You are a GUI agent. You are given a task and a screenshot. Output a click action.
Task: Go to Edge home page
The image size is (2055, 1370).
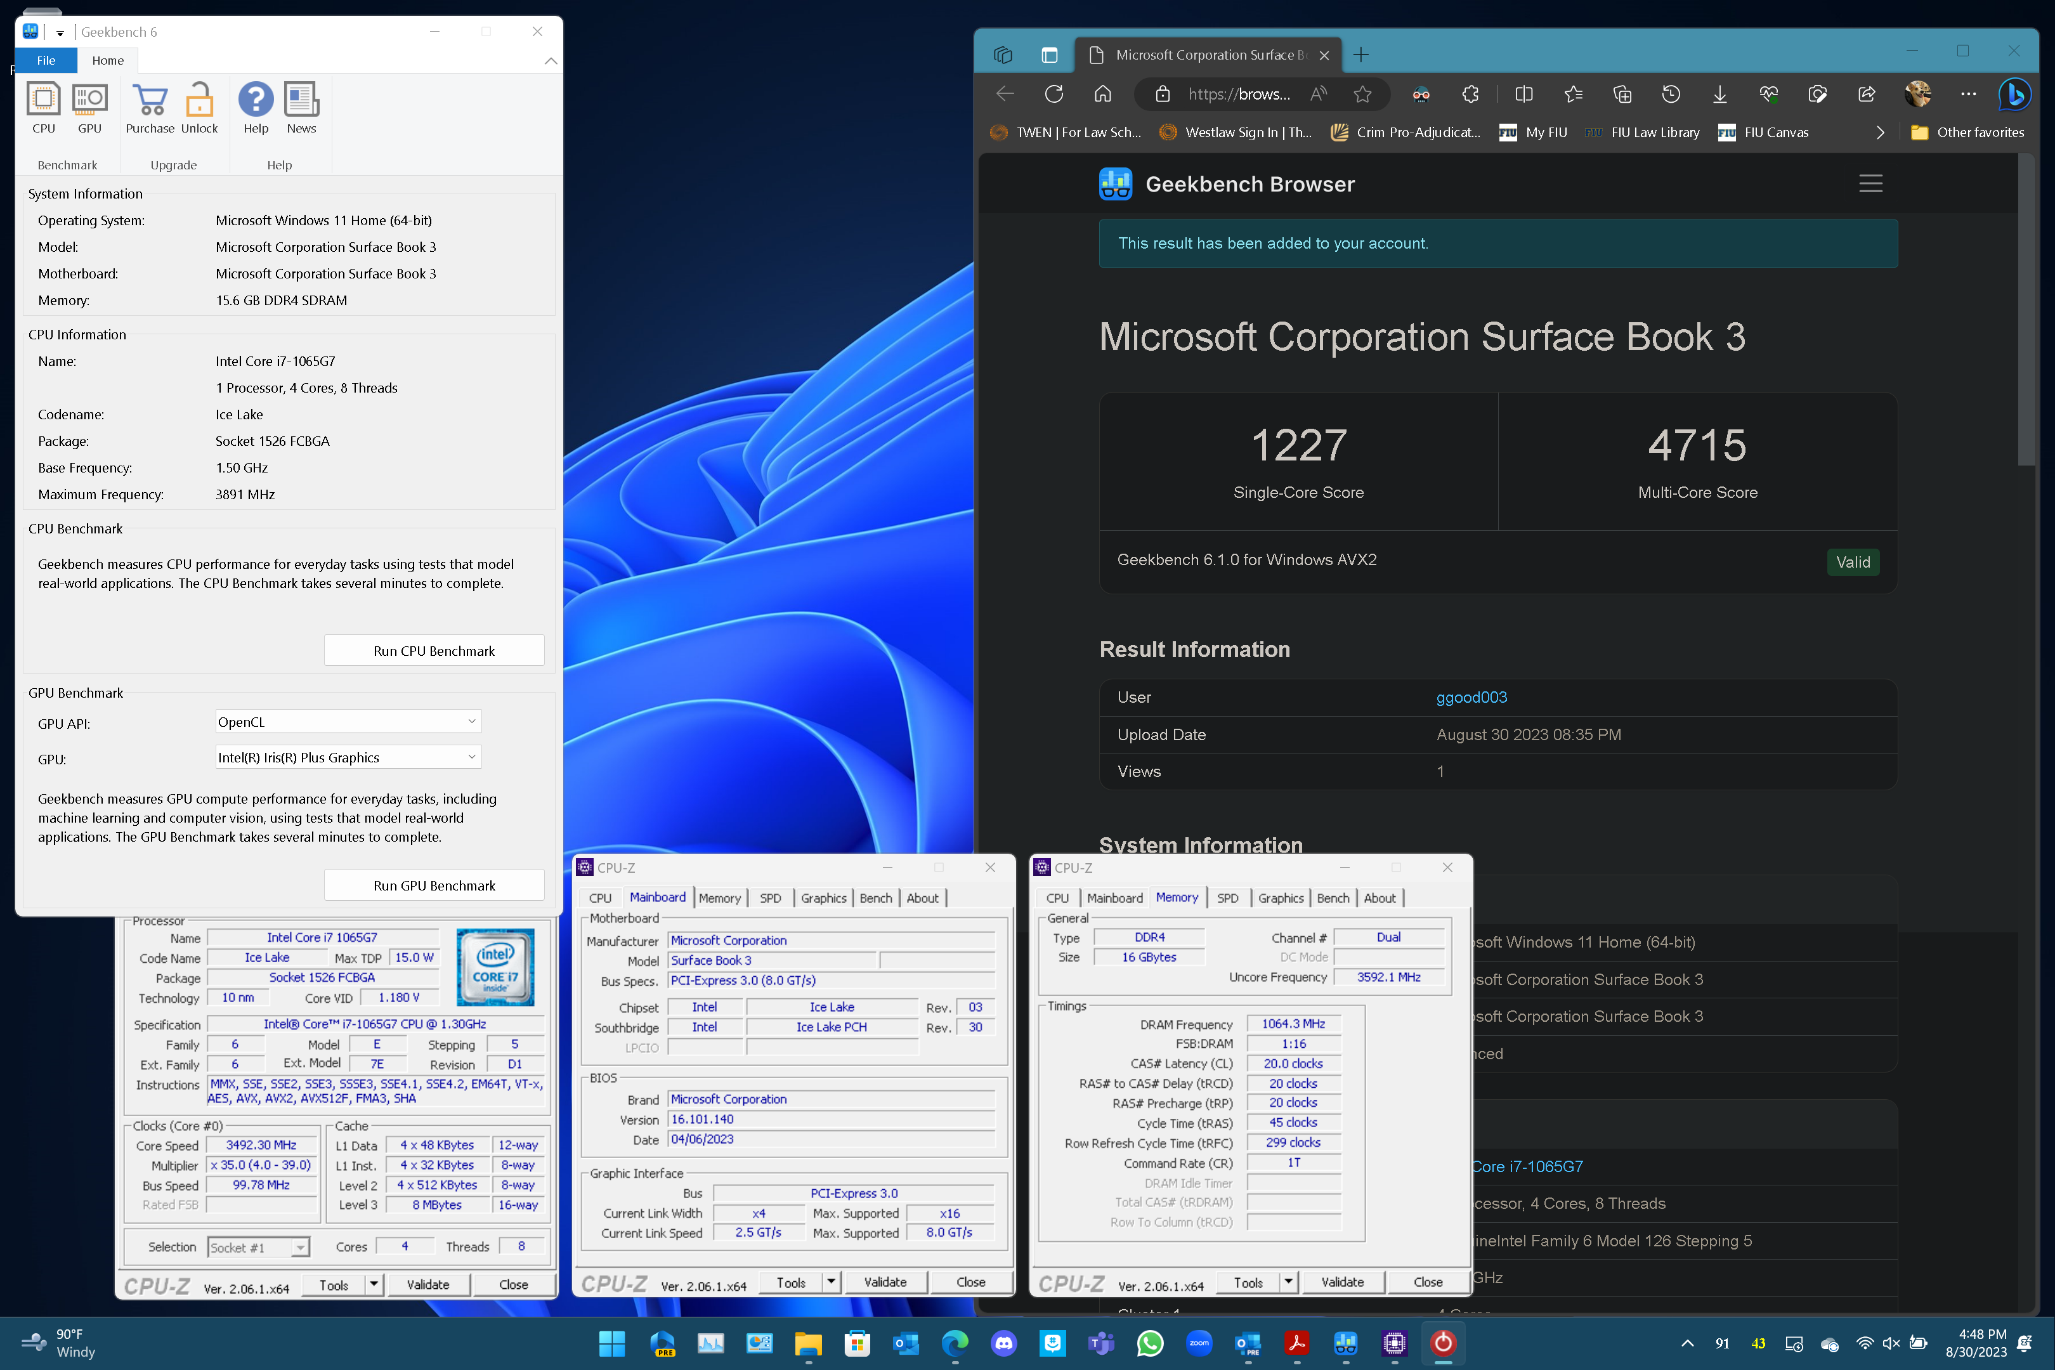(x=1102, y=95)
